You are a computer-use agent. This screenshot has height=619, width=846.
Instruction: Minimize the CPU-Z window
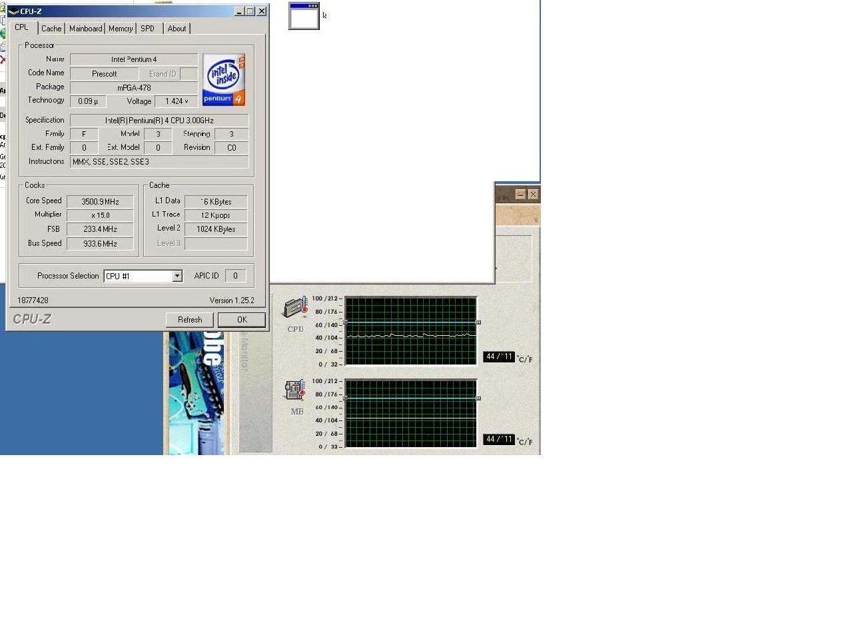pos(240,11)
